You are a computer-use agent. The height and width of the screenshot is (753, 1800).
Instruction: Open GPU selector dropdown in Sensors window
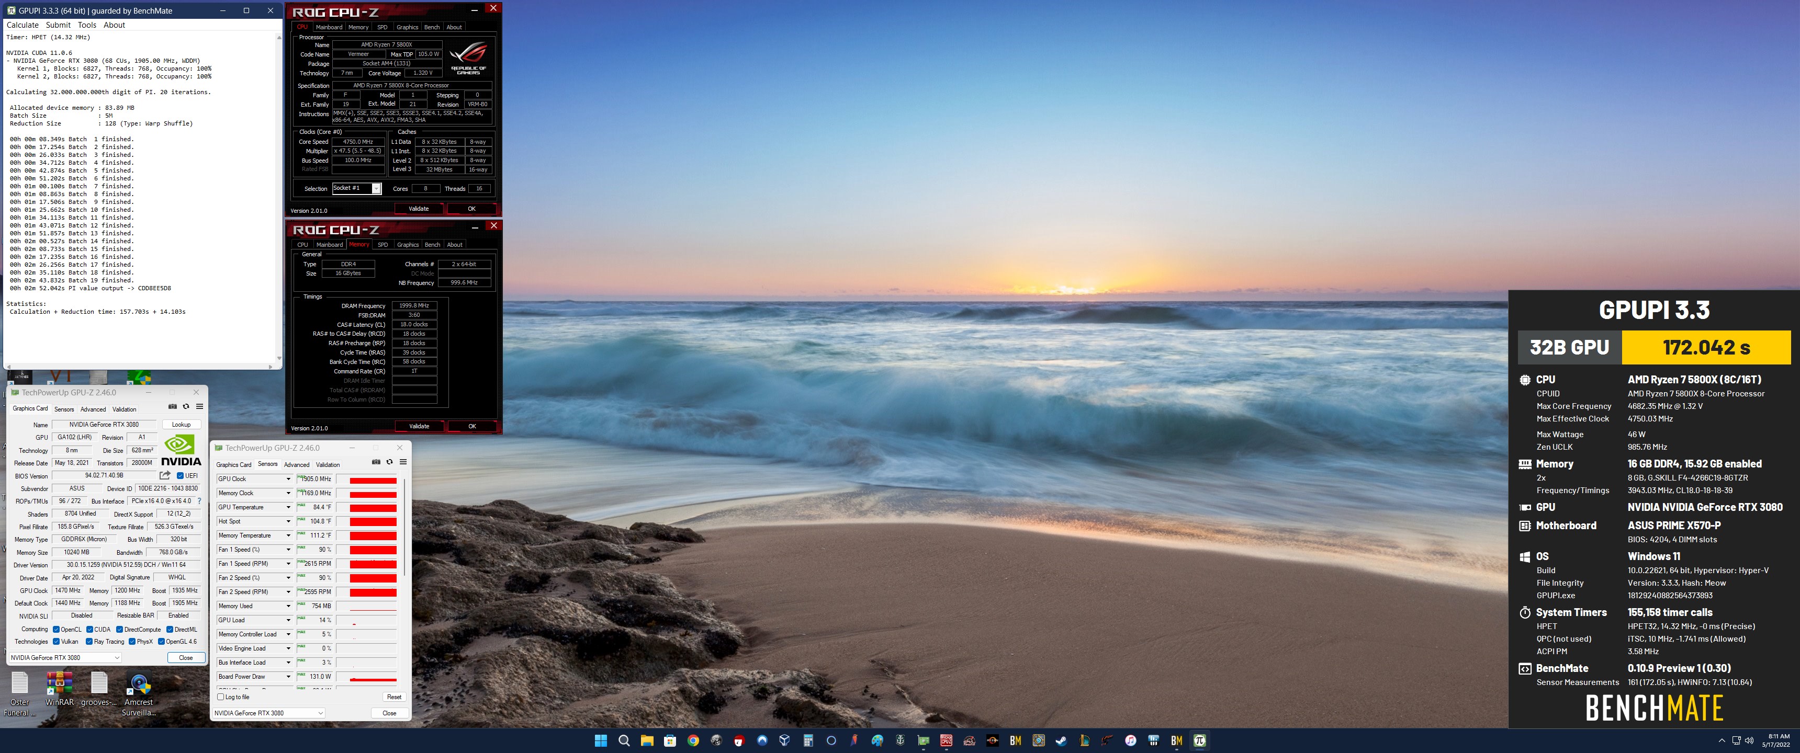268,713
